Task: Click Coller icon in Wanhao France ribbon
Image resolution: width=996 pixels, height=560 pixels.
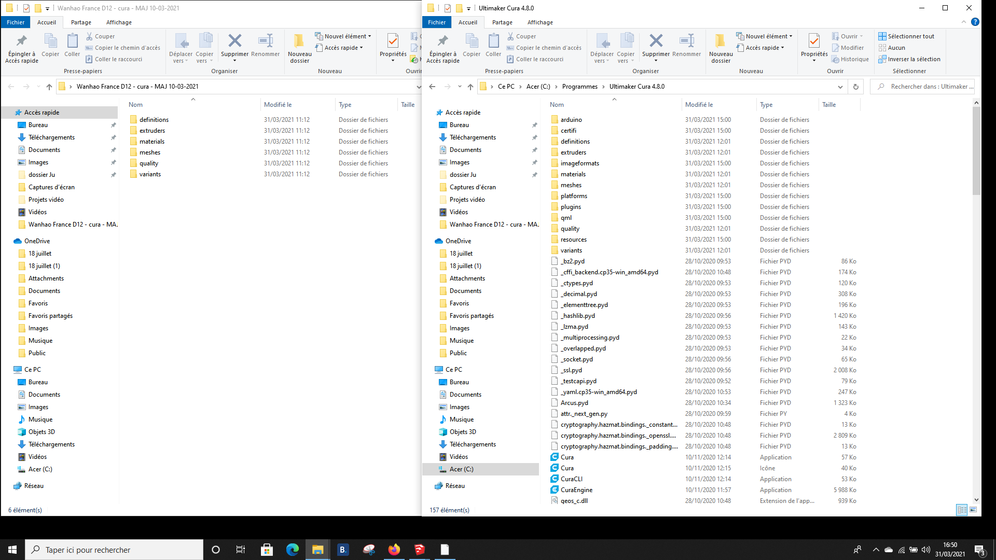Action: pyautogui.click(x=72, y=41)
